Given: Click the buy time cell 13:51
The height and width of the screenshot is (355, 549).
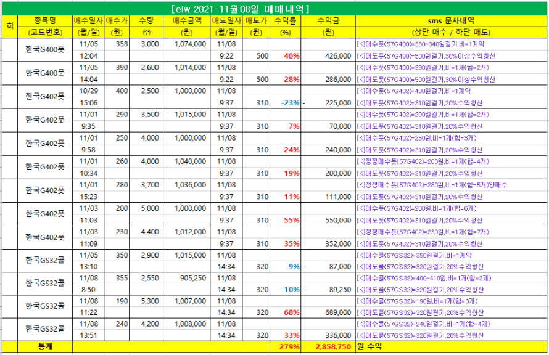Looking at the screenshot, I should [89, 335].
